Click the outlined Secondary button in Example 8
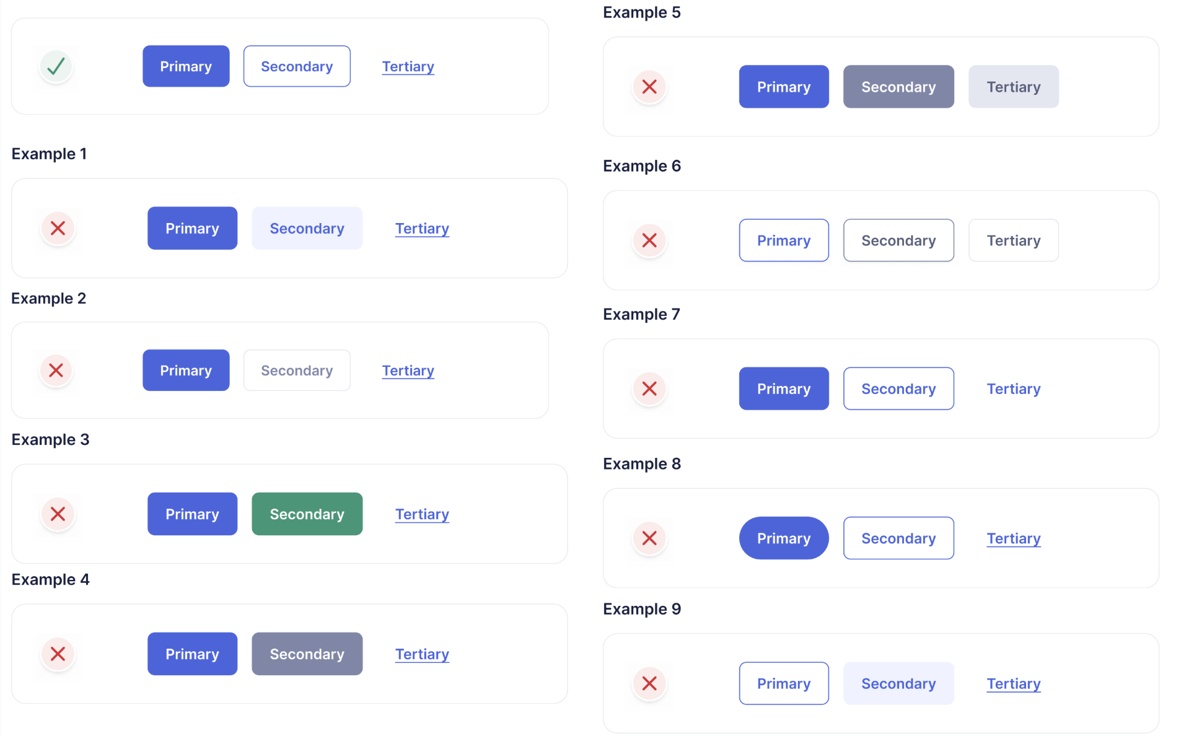This screenshot has width=1181, height=736. 898,538
